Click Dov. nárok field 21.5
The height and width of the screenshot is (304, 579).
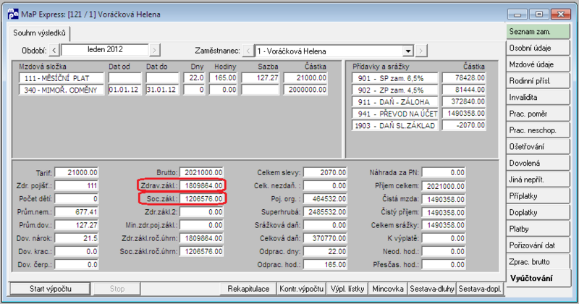tap(77, 239)
